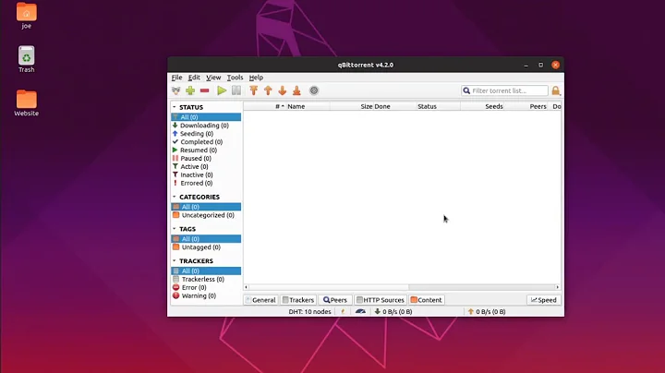The width and height of the screenshot is (665, 373).
Task: Select the Untagged (0) filter
Action: (x=206, y=247)
